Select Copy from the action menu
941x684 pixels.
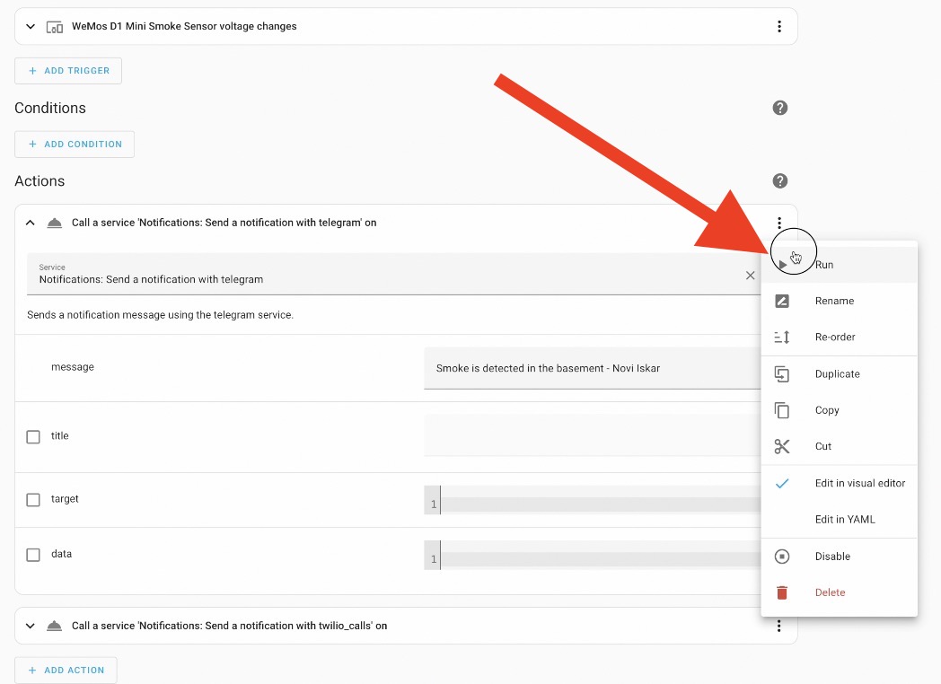(x=839, y=410)
